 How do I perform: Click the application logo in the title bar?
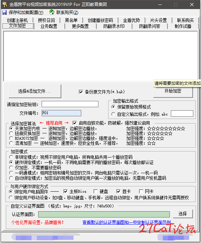pyautogui.click(x=5, y=4)
